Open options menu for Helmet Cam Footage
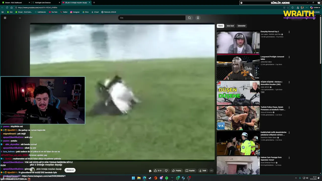Viewport: 322px width, 181px height. (289, 158)
